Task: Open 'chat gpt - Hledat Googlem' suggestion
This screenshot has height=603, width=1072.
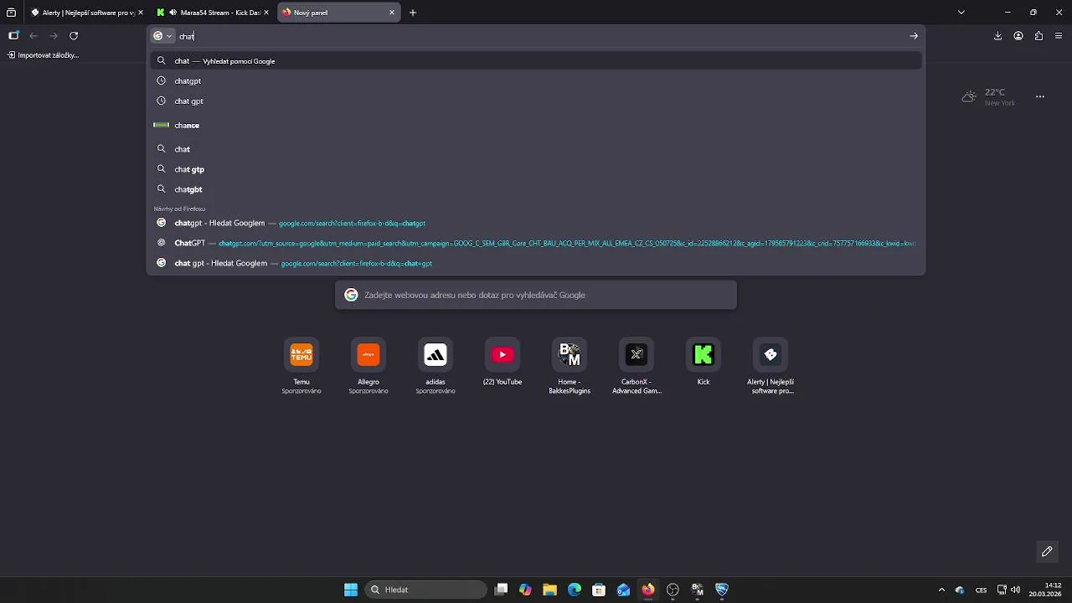Action: click(x=536, y=263)
